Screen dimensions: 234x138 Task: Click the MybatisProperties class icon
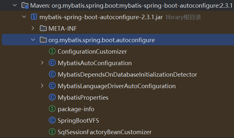(x=52, y=97)
